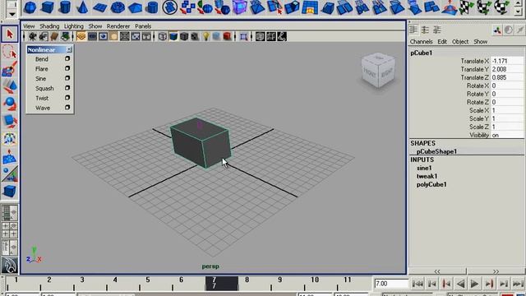
Task: Activate the Rotate tool
Action: click(x=10, y=104)
